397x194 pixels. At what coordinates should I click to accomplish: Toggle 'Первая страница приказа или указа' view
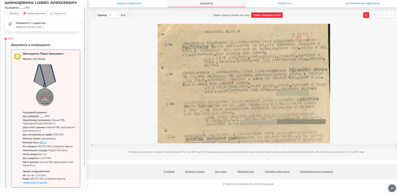[x=230, y=15]
